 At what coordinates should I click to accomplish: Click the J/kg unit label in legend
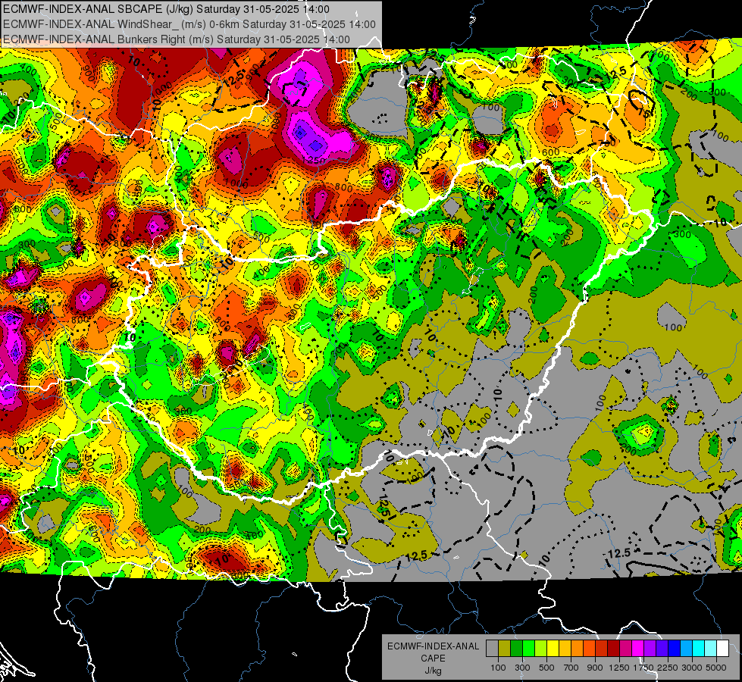coord(433,671)
